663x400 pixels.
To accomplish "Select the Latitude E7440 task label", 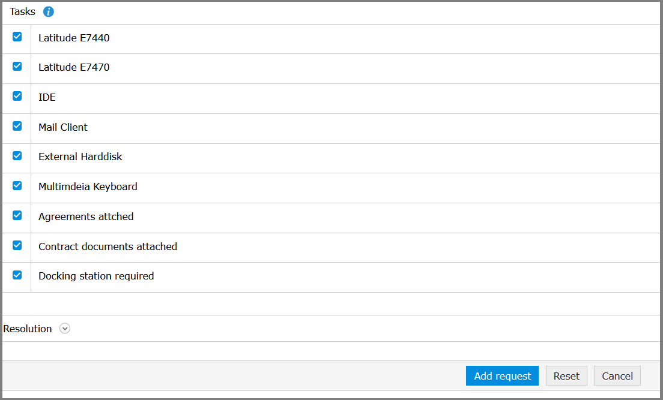I will [x=74, y=38].
